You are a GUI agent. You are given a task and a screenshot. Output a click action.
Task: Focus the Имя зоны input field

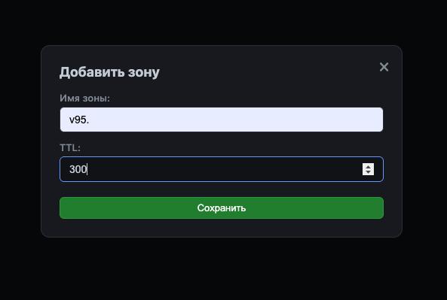pyautogui.click(x=222, y=120)
